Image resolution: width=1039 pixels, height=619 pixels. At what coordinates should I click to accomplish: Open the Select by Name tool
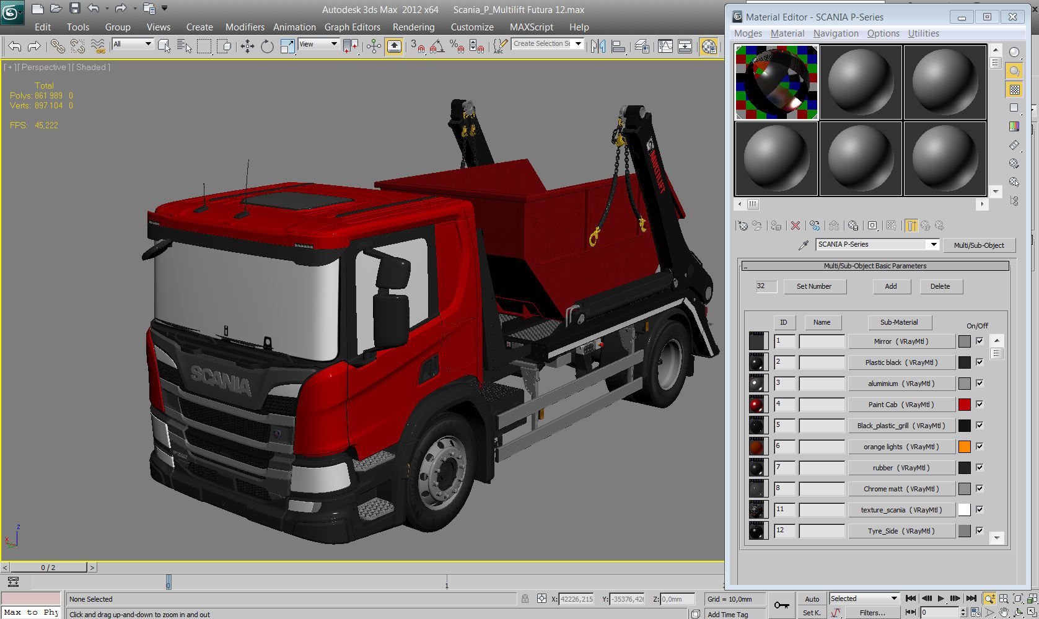184,46
